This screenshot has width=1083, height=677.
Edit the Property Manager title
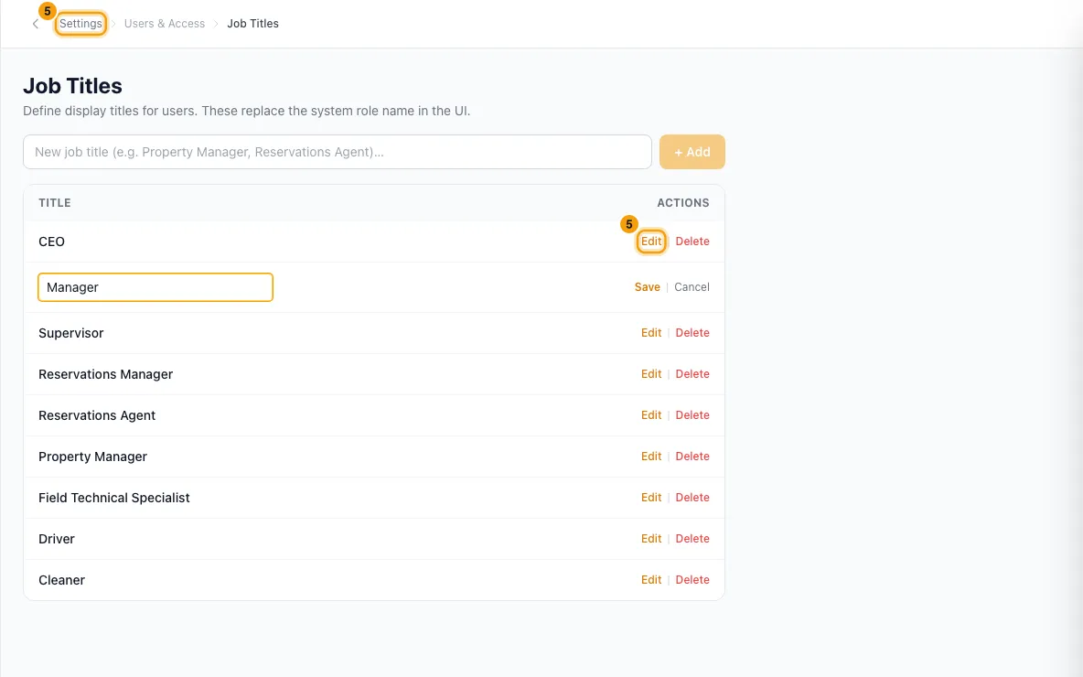(651, 457)
